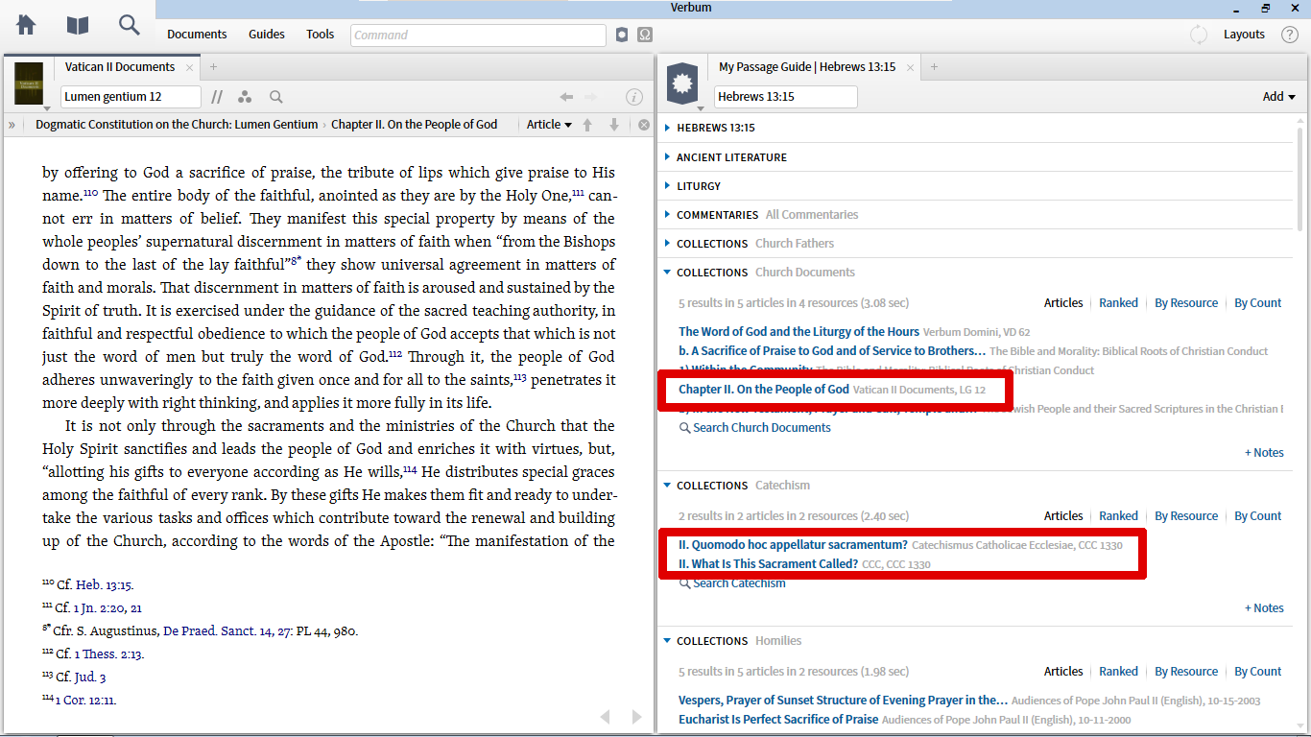
Task: Add new tab beside My Passage Guide
Action: 934,67
